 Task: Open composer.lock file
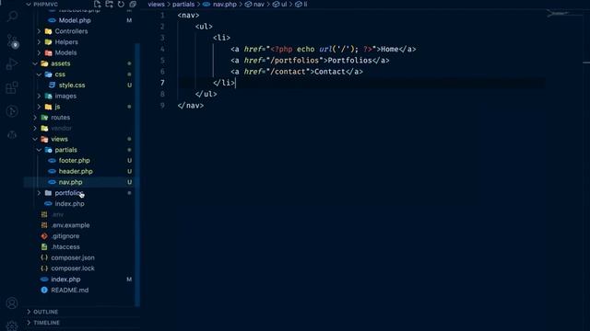point(73,268)
